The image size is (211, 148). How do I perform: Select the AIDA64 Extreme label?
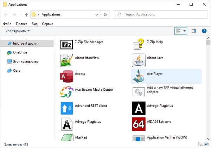click(159, 122)
